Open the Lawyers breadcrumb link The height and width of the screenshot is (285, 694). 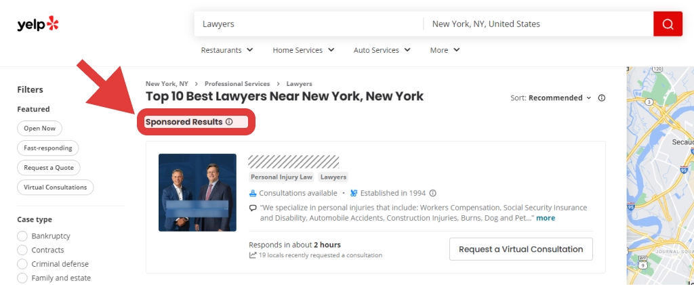(299, 83)
